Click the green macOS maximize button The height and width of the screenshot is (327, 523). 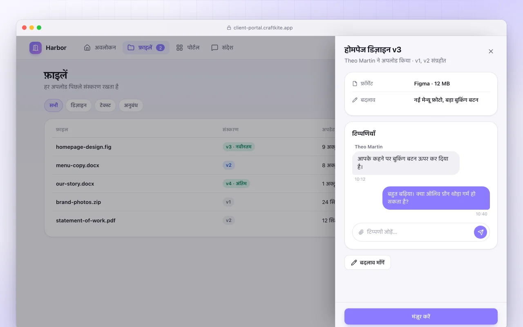tap(39, 28)
